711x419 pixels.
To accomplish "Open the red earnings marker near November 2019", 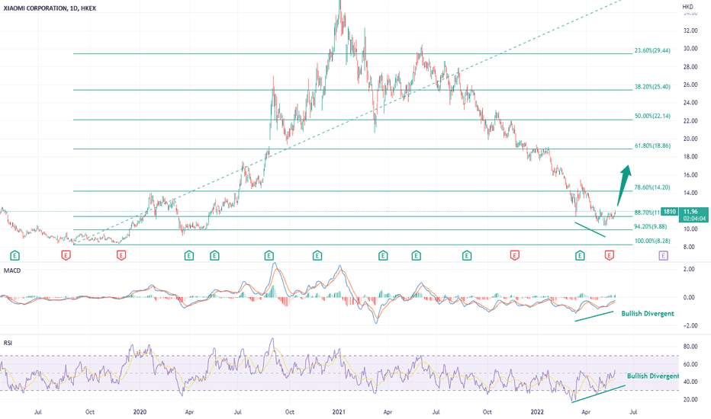I will point(121,256).
